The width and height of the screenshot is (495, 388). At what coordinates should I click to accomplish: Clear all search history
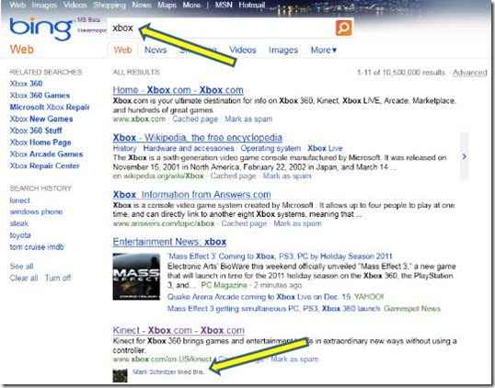tap(24, 278)
